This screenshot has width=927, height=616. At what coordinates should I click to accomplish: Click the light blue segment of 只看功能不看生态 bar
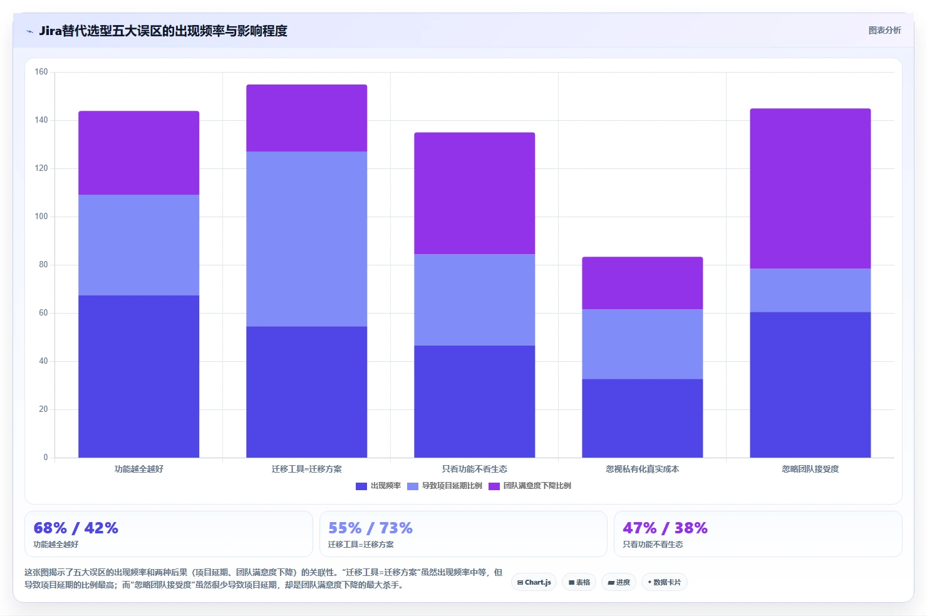tap(475, 300)
